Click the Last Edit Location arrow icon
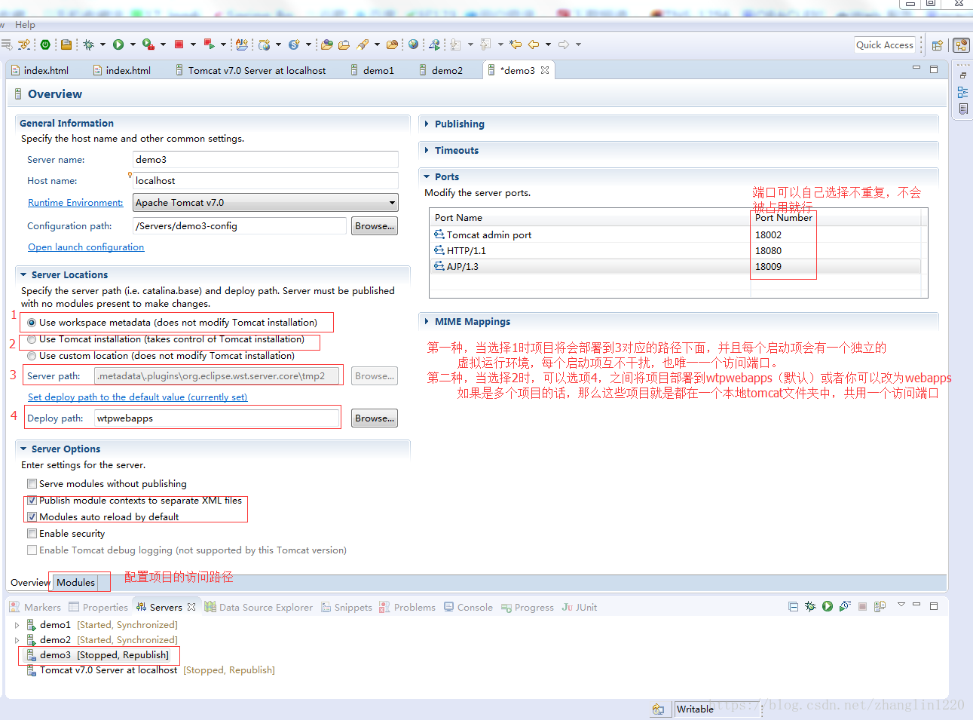Viewport: 973px width, 720px height. coord(516,44)
